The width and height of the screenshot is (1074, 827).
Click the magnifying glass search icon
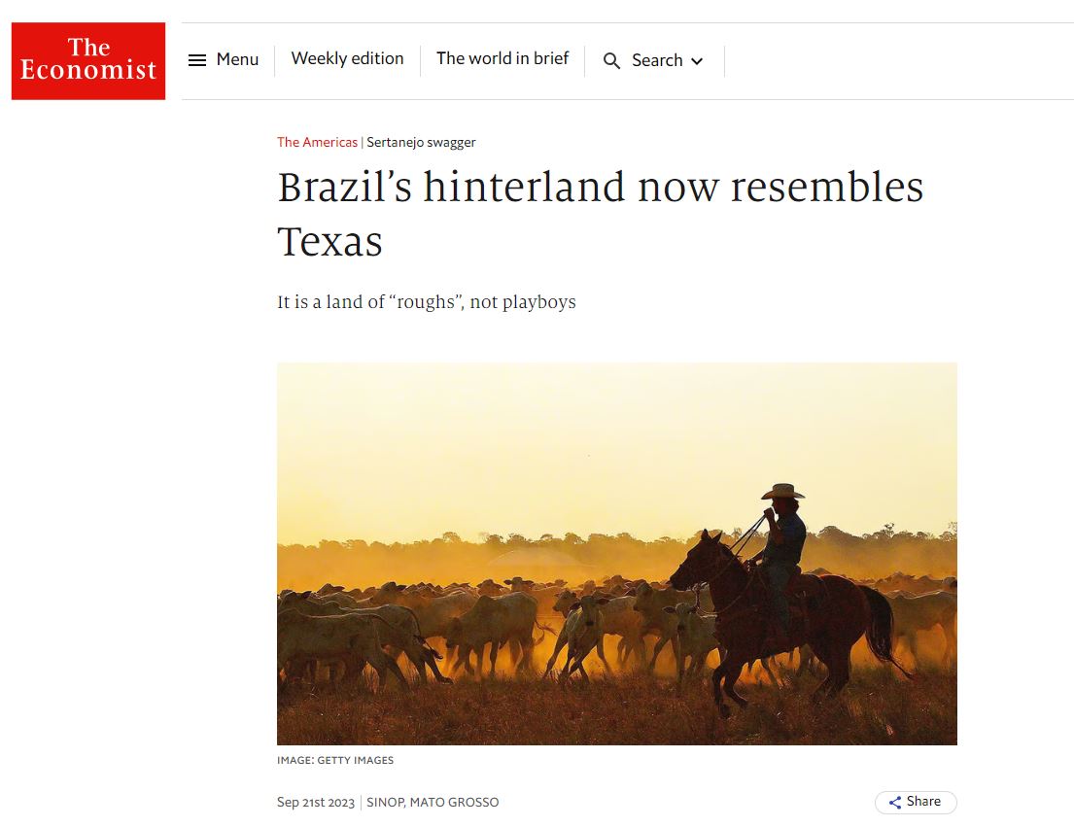tap(611, 61)
